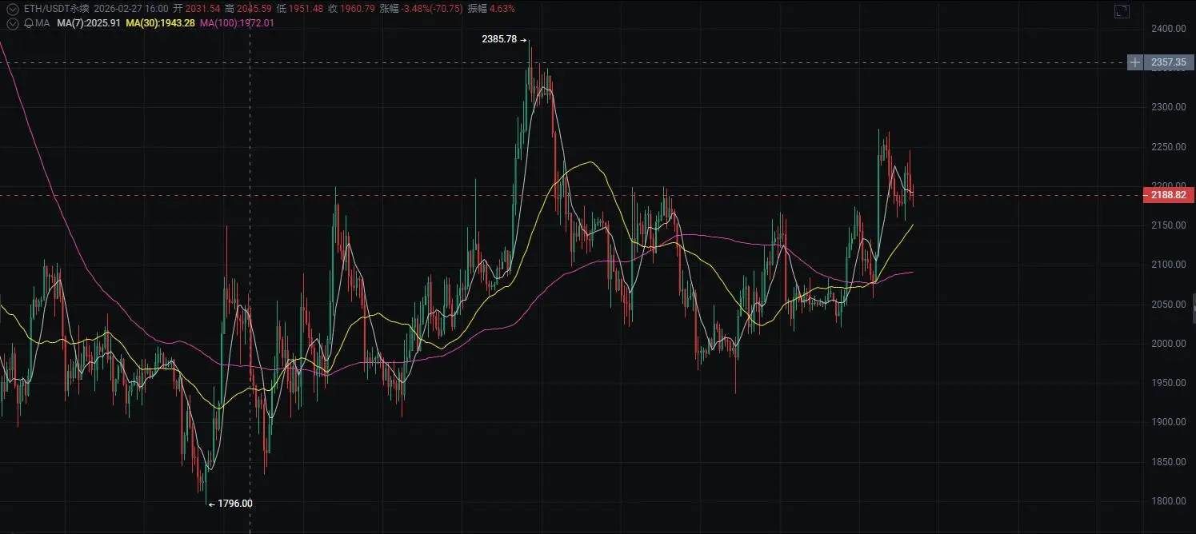This screenshot has height=534, width=1196.
Task: Click the 2150.00 price axis label
Action: (x=1168, y=225)
